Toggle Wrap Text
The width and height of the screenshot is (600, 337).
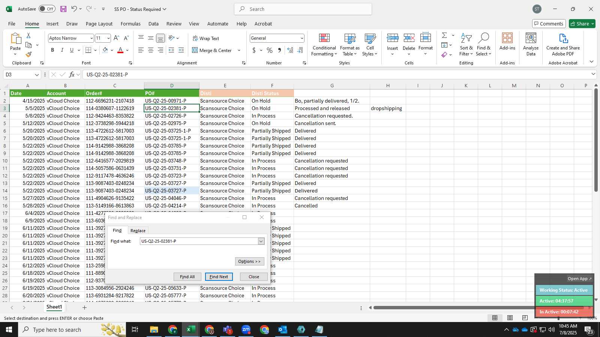pyautogui.click(x=206, y=38)
